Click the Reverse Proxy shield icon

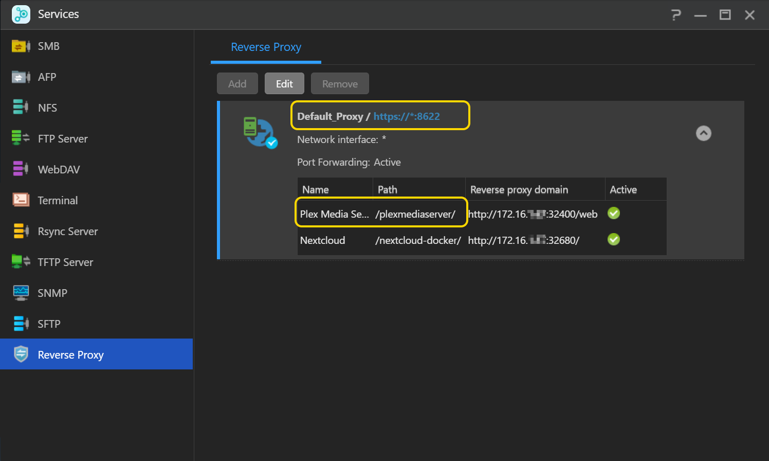point(21,354)
